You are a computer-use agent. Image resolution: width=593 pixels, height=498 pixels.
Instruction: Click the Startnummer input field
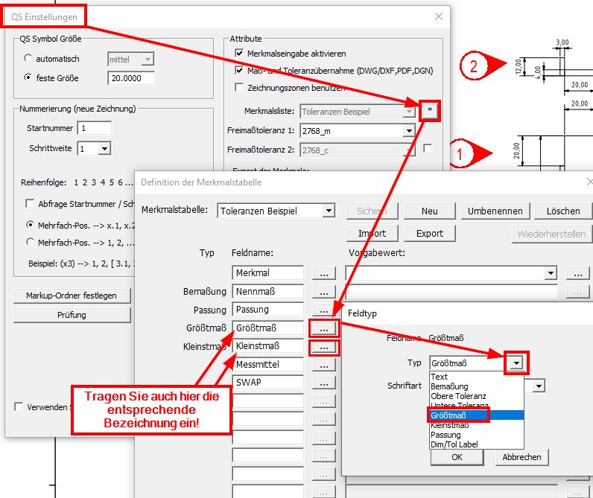coord(94,128)
